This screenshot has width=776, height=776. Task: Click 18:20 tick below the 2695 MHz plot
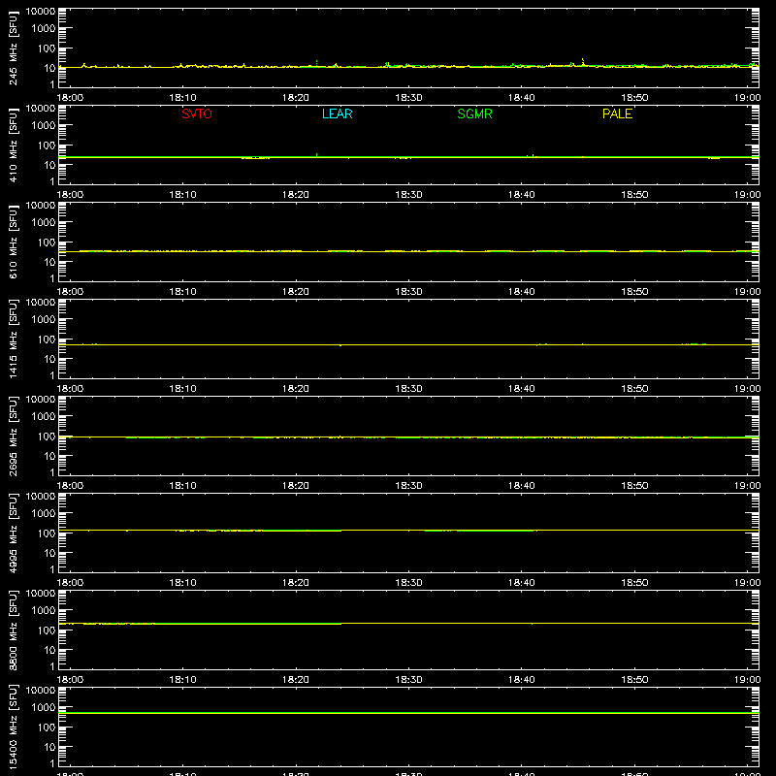coord(296,486)
